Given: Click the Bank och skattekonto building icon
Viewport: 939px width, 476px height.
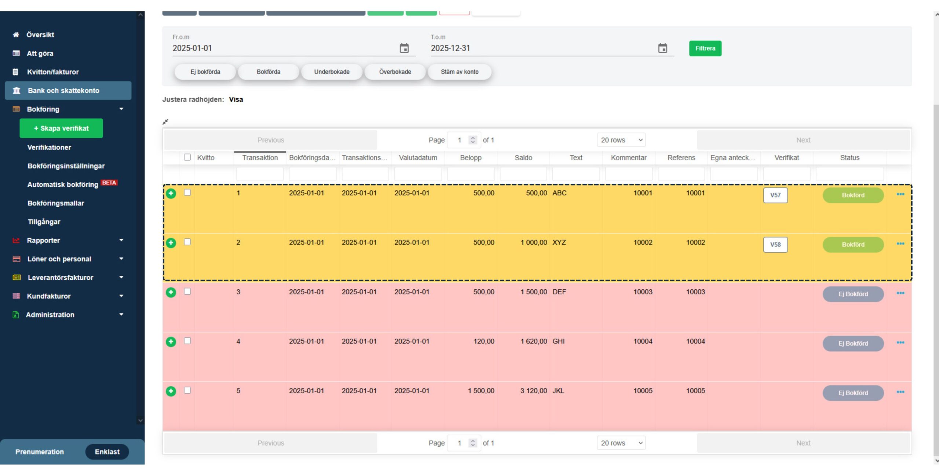Looking at the screenshot, I should point(17,90).
